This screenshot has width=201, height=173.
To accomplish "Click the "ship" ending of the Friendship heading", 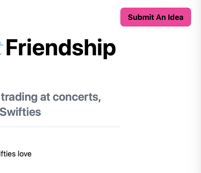I will click(x=99, y=48).
